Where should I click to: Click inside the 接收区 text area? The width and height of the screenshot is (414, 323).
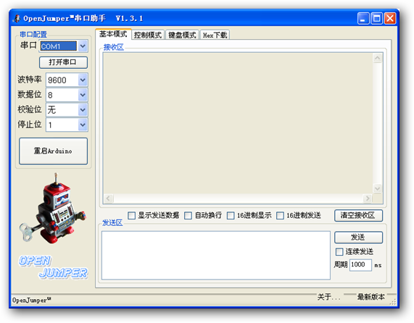tap(238, 123)
